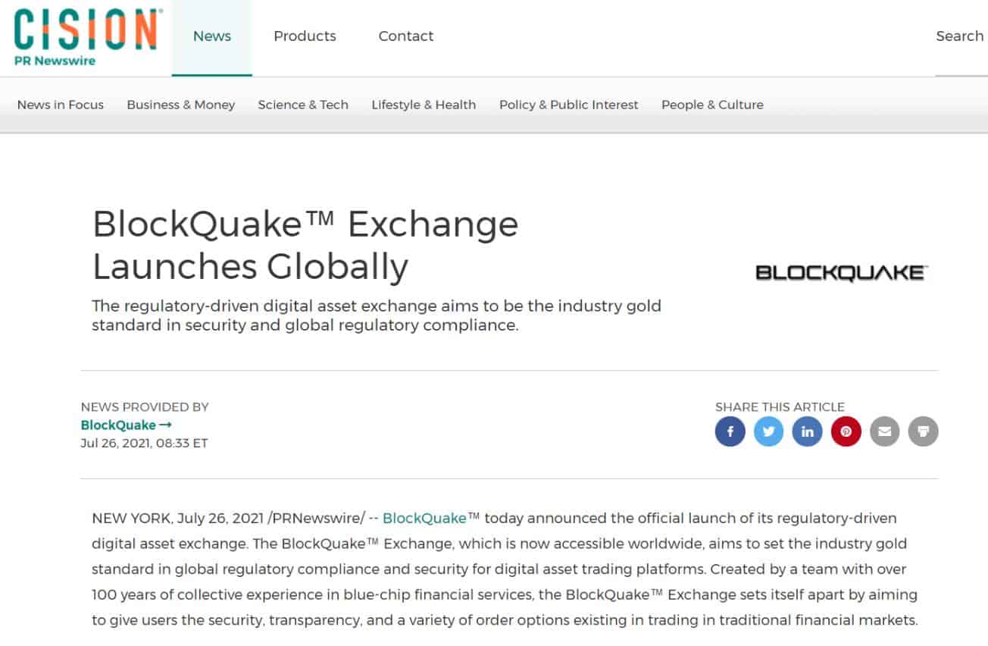Open Lifestyle & Health section
988x646 pixels.
(424, 105)
